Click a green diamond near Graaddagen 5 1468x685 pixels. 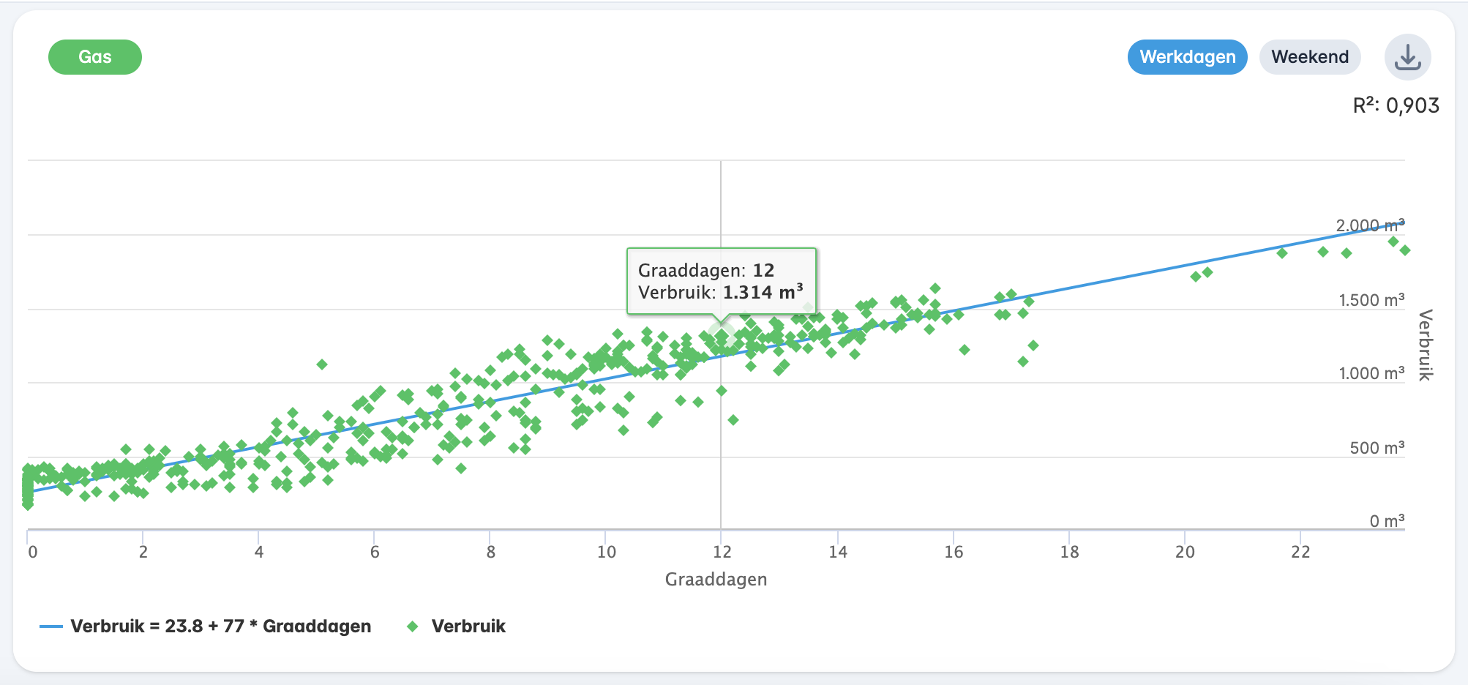[322, 364]
